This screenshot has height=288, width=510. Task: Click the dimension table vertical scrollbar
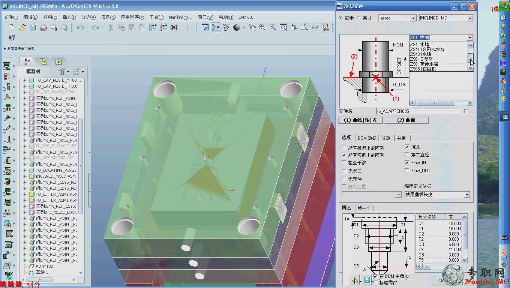tap(465, 238)
